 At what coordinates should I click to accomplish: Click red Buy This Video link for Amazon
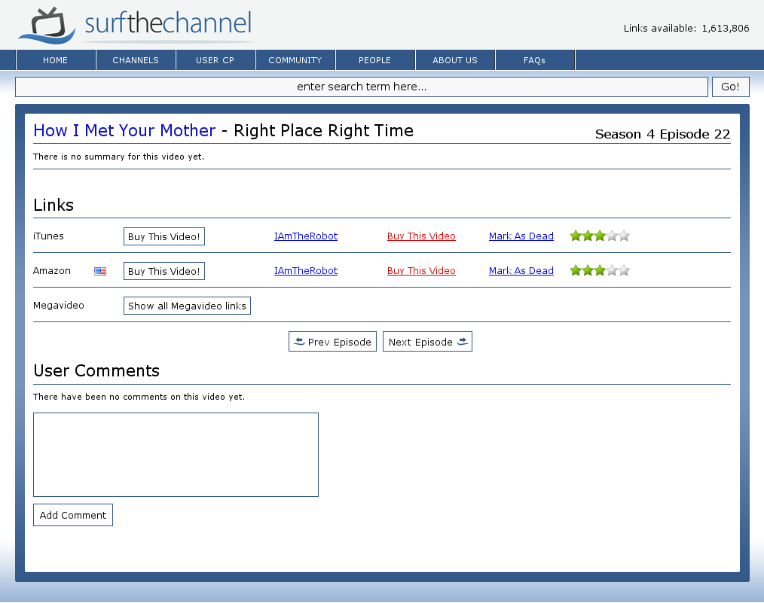click(x=421, y=270)
